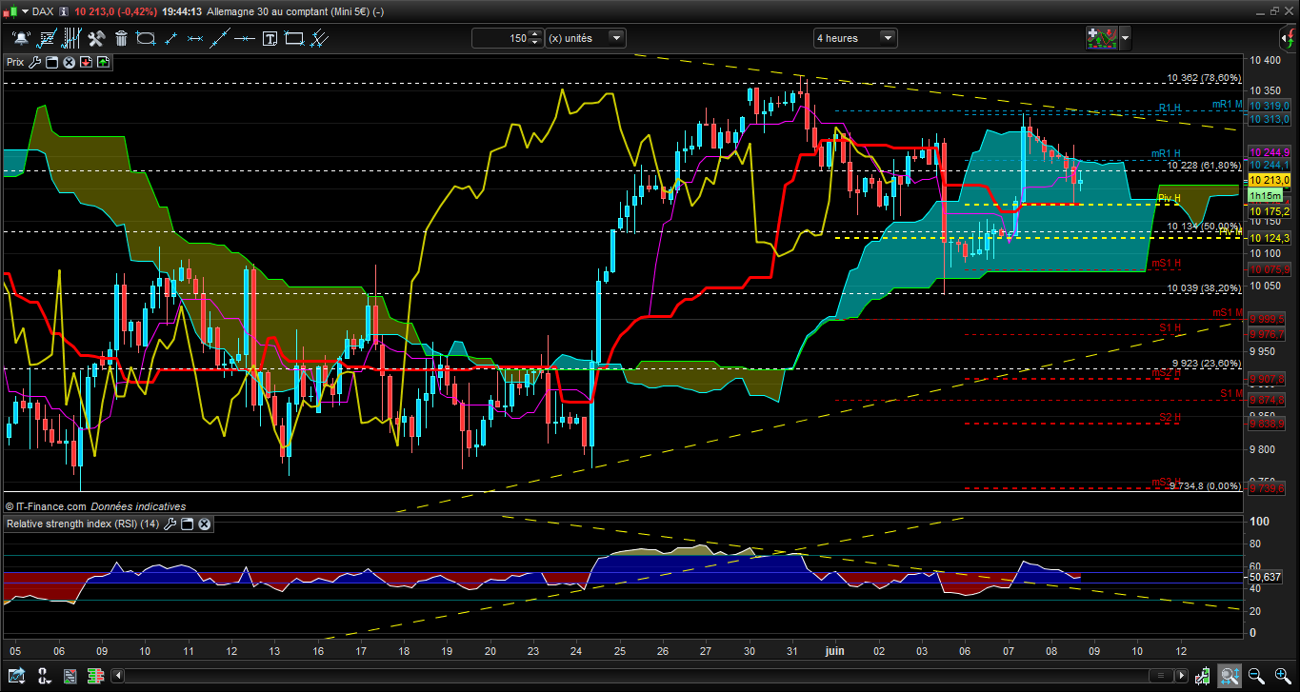This screenshot has height=692, width=1300.
Task: Open the hammer and wrench tools icon
Action: (96, 38)
